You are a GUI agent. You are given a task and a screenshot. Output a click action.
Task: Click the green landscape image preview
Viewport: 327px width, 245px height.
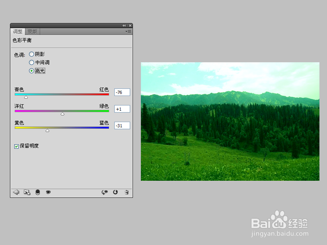(230, 121)
